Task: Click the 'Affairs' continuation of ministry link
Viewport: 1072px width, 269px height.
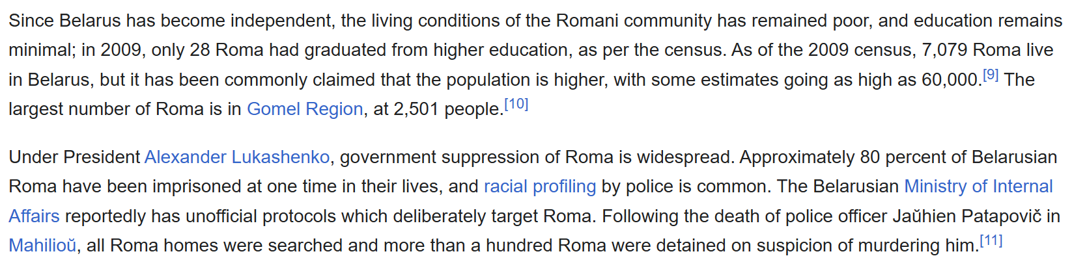Action: pyautogui.click(x=34, y=216)
